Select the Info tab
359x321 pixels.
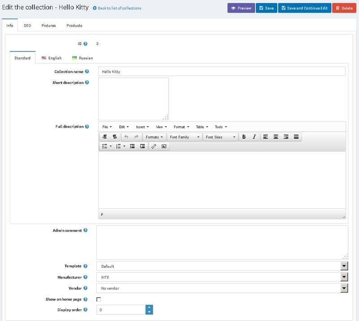click(x=9, y=26)
